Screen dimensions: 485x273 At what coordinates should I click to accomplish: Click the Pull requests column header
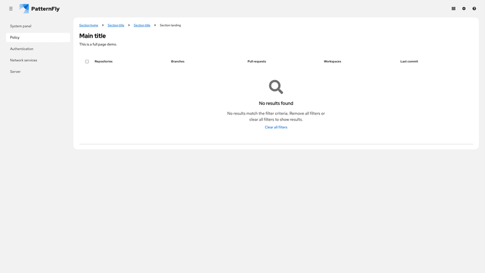coord(256,61)
